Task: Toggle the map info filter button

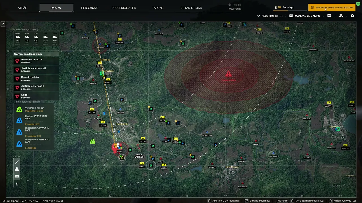Action: (17, 184)
